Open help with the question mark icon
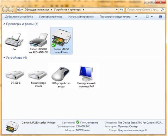The image size is (167, 136). point(160,17)
